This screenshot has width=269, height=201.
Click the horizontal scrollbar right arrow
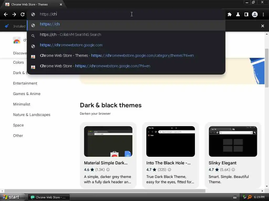pos(262,191)
